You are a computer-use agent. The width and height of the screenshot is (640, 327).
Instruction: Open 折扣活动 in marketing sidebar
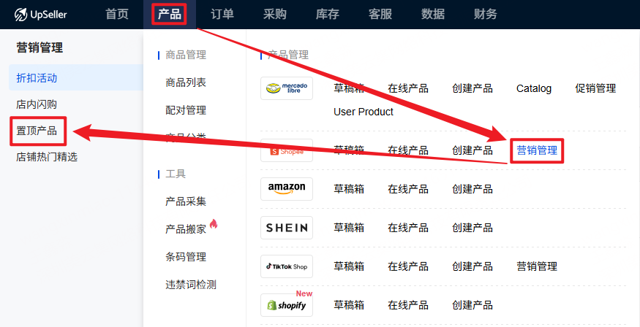37,77
